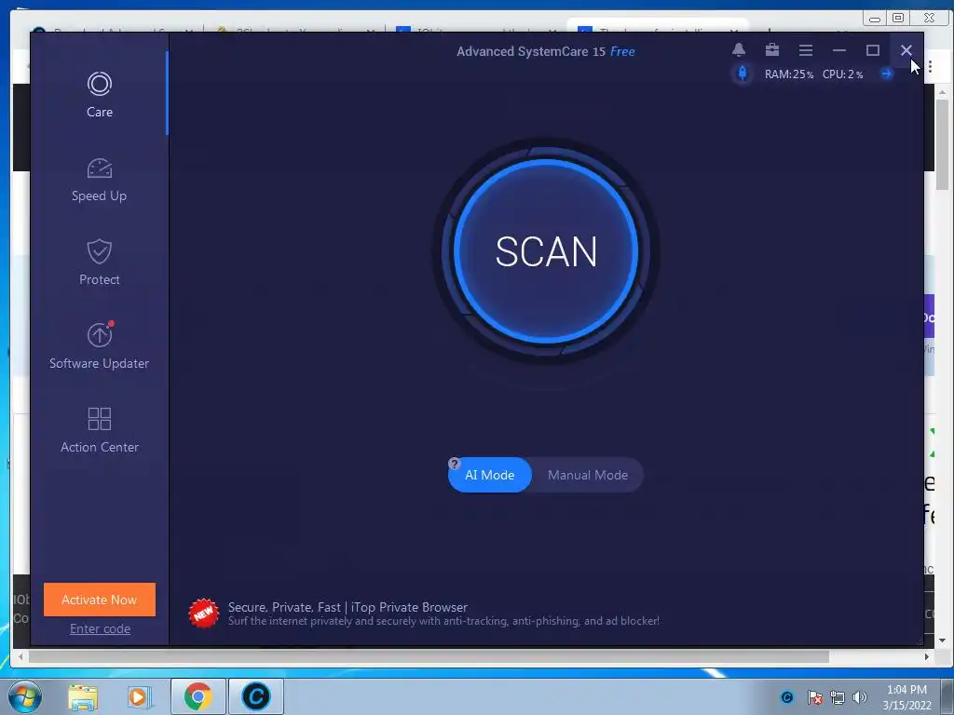Click the Activate Now button
The image size is (954, 715).
coord(99,600)
